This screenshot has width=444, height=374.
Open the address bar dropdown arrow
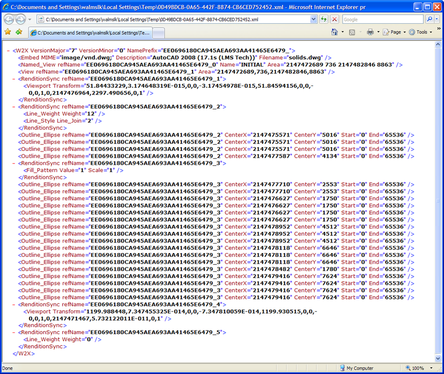tap(312, 19)
